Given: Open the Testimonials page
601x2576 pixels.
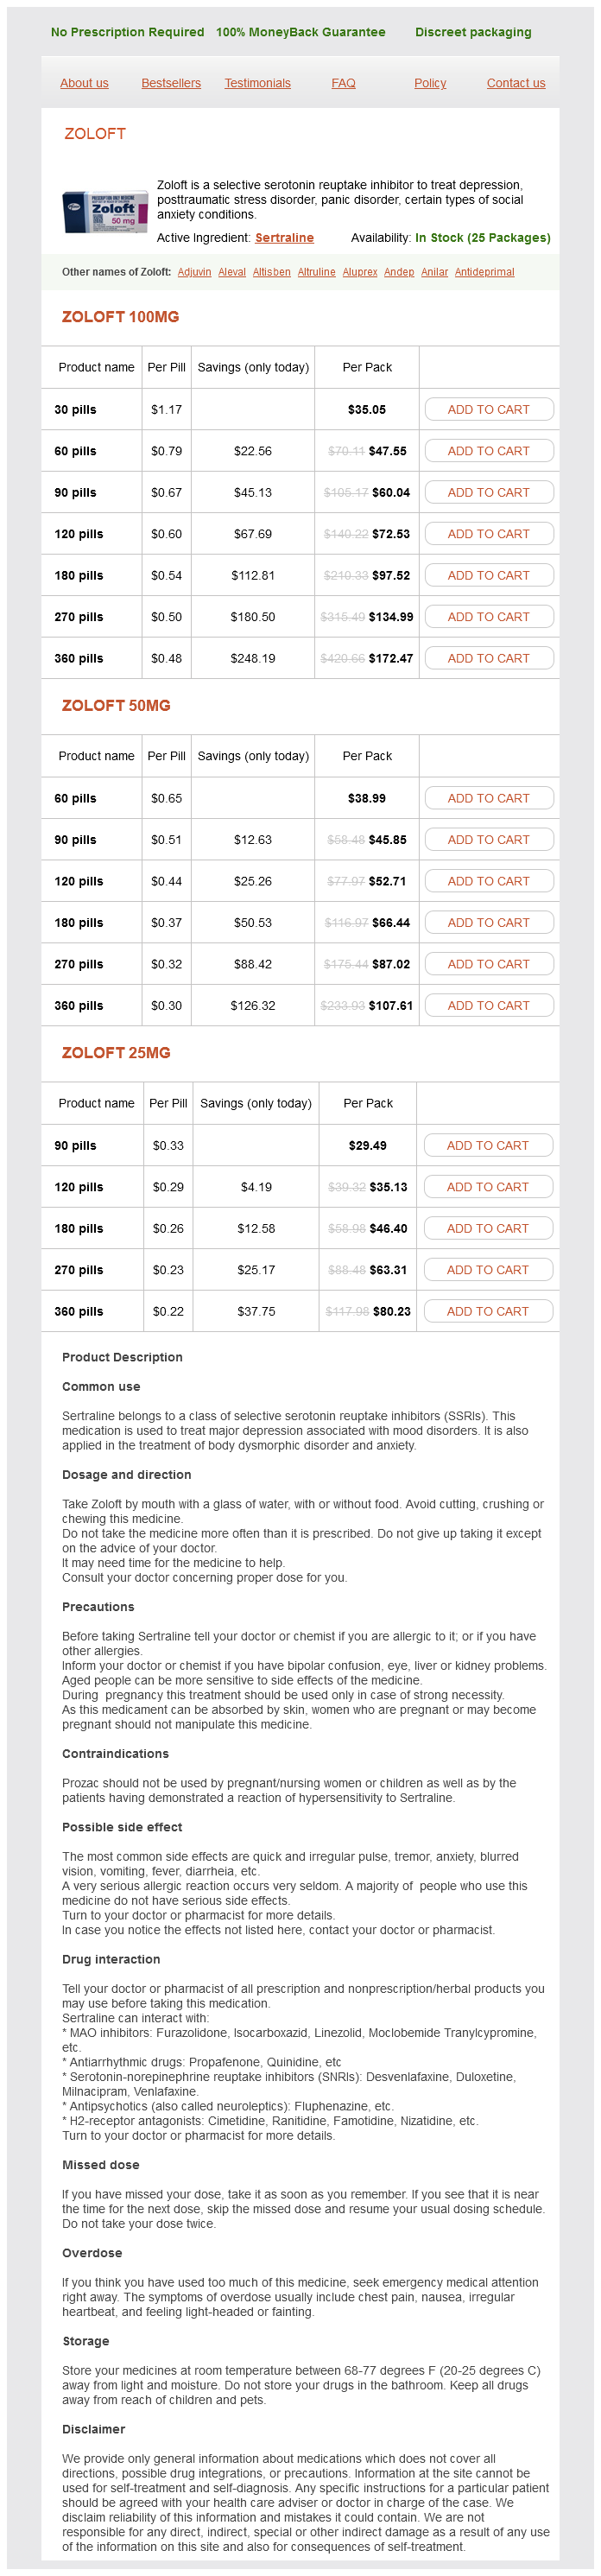Looking at the screenshot, I should 257,83.
